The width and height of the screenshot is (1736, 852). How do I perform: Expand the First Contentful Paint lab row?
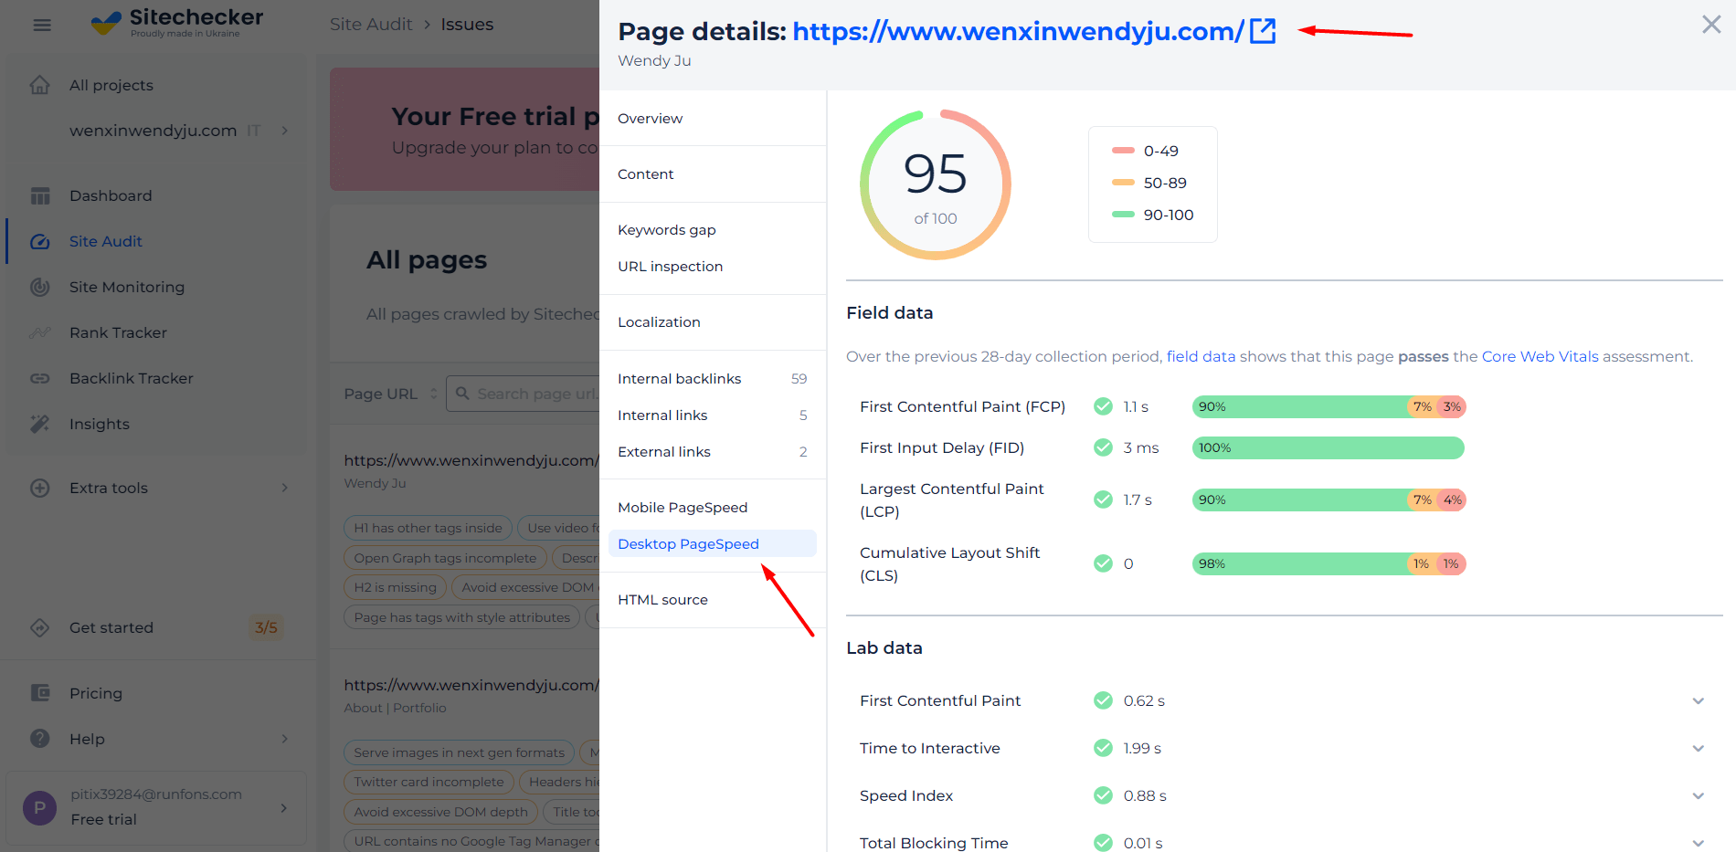coord(1699,701)
